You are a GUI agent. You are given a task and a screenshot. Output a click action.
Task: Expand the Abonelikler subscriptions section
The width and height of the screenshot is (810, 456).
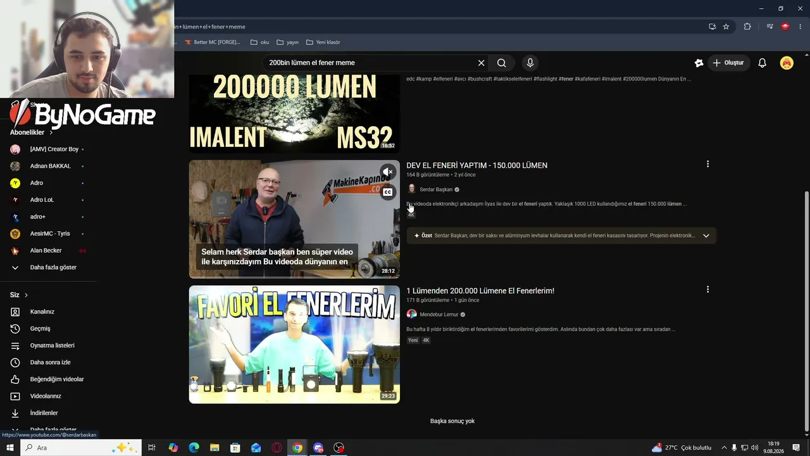tap(32, 132)
